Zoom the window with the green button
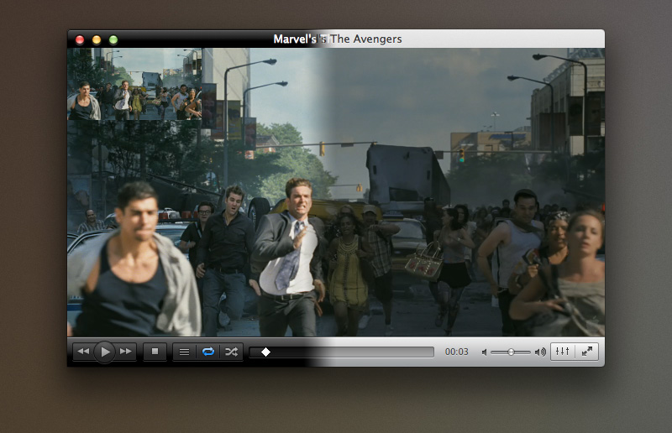 pos(113,39)
